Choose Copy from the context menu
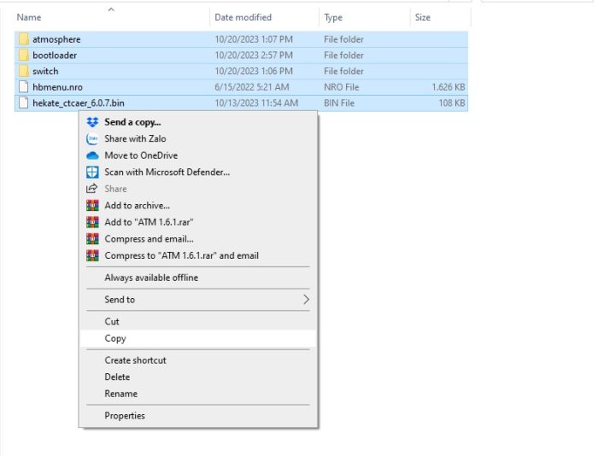The width and height of the screenshot is (598, 456). point(115,338)
